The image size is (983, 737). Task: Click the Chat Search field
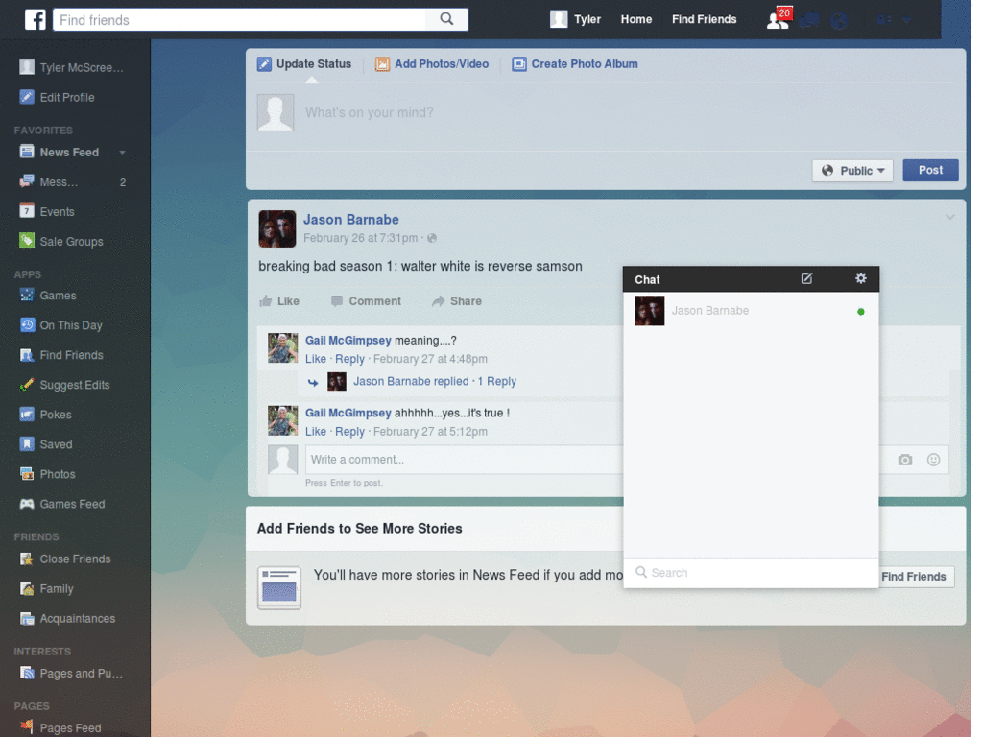coord(751,573)
